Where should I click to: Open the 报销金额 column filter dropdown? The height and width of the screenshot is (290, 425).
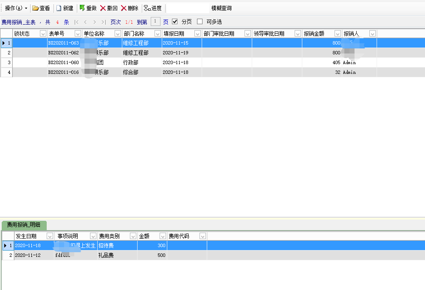click(x=338, y=34)
